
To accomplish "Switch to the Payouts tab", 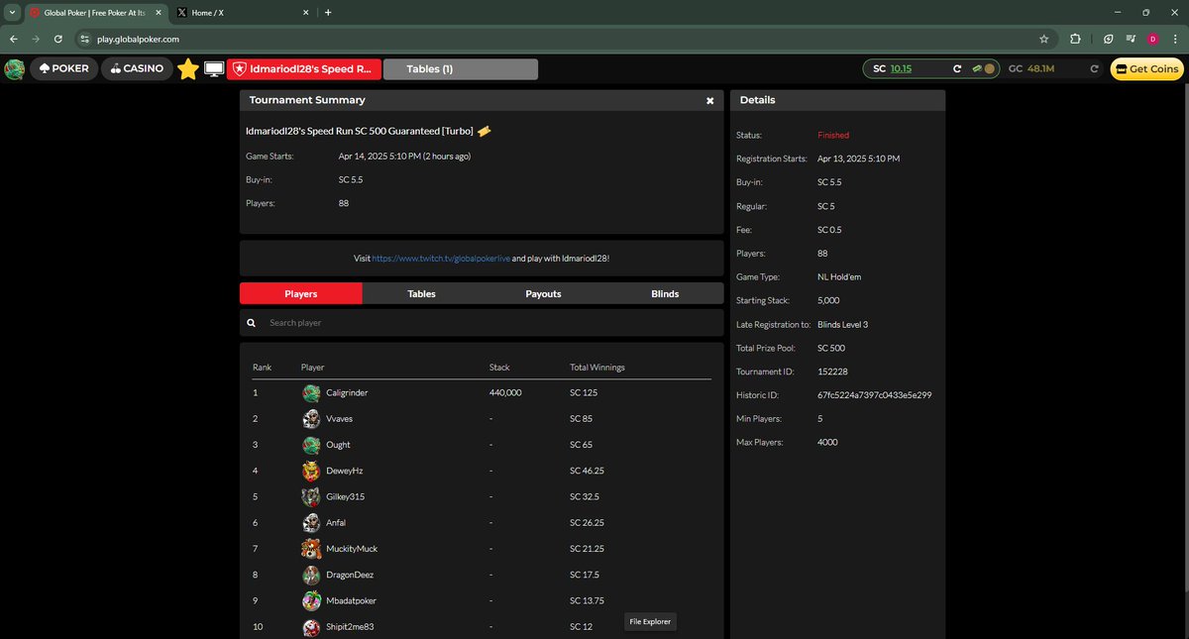I will [543, 293].
